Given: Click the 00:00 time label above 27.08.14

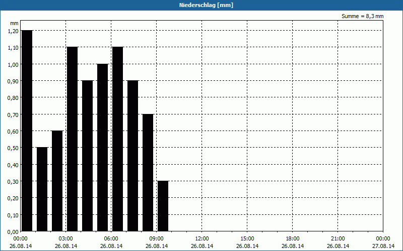Looking at the screenshot, I should click(383, 239).
